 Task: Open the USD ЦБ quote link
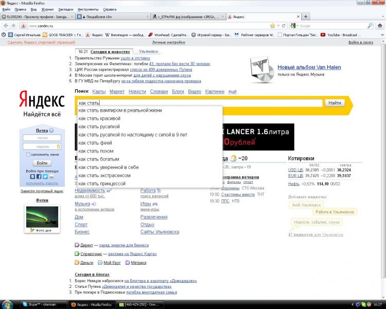click(295, 170)
